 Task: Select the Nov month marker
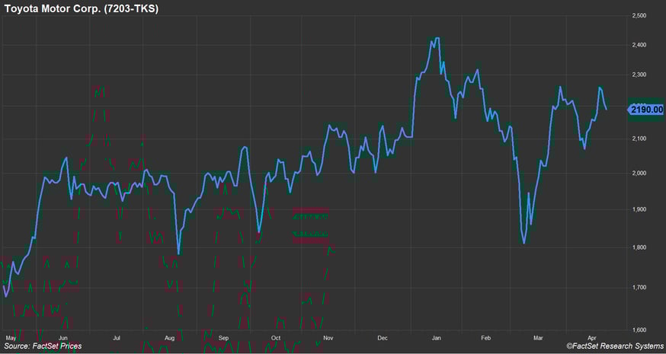(328, 336)
